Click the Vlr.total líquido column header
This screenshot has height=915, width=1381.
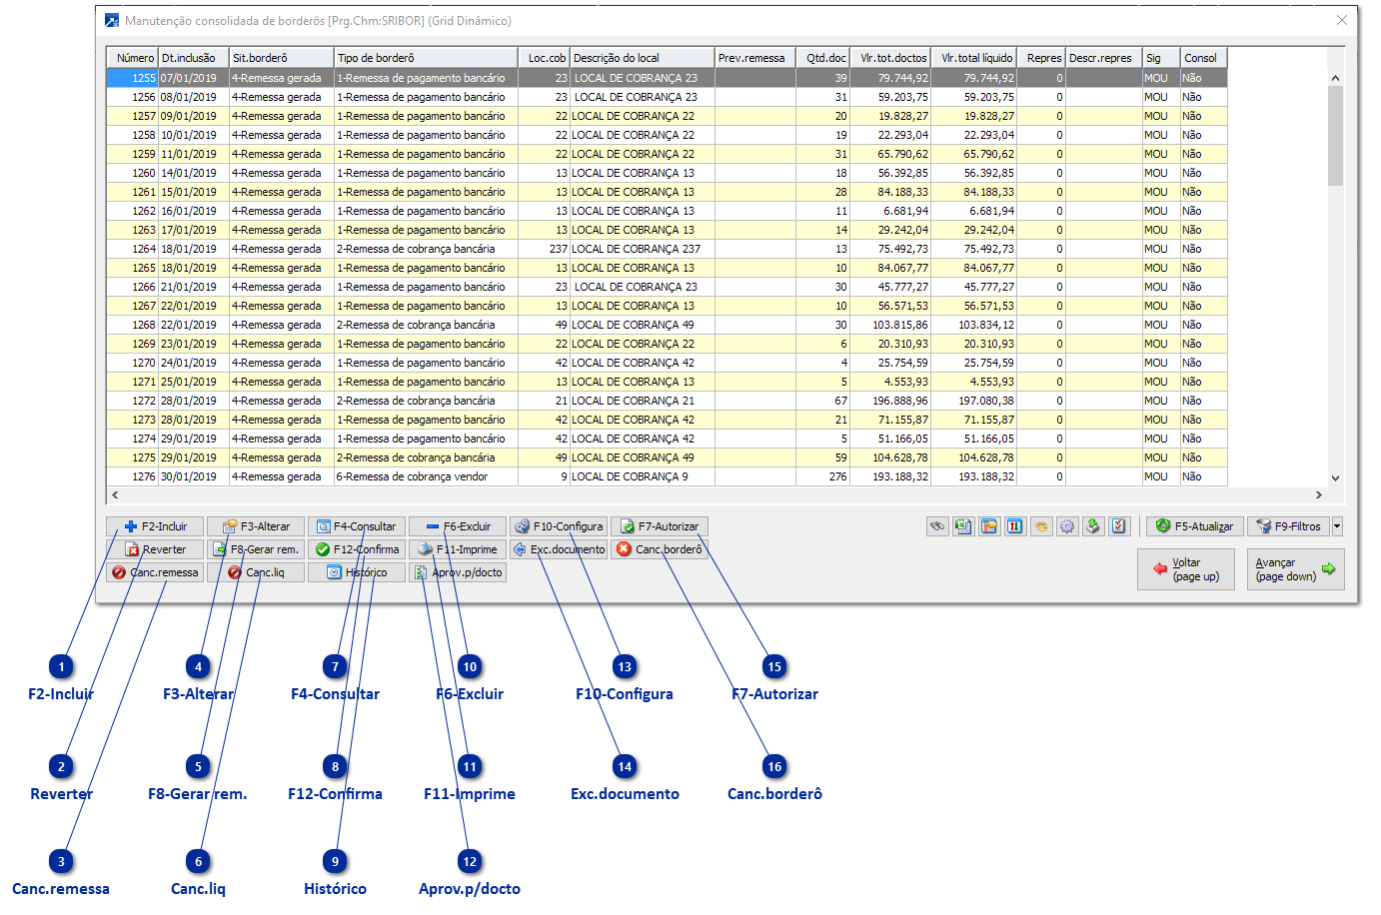[x=974, y=58]
